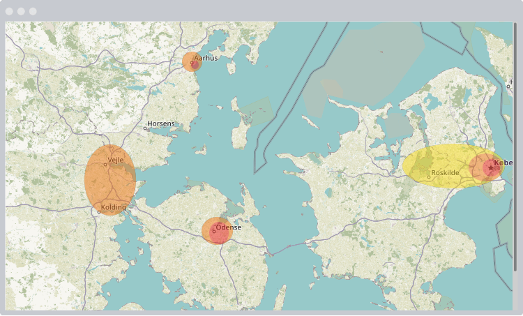
Task: Click the Odense city label
Action: click(229, 227)
